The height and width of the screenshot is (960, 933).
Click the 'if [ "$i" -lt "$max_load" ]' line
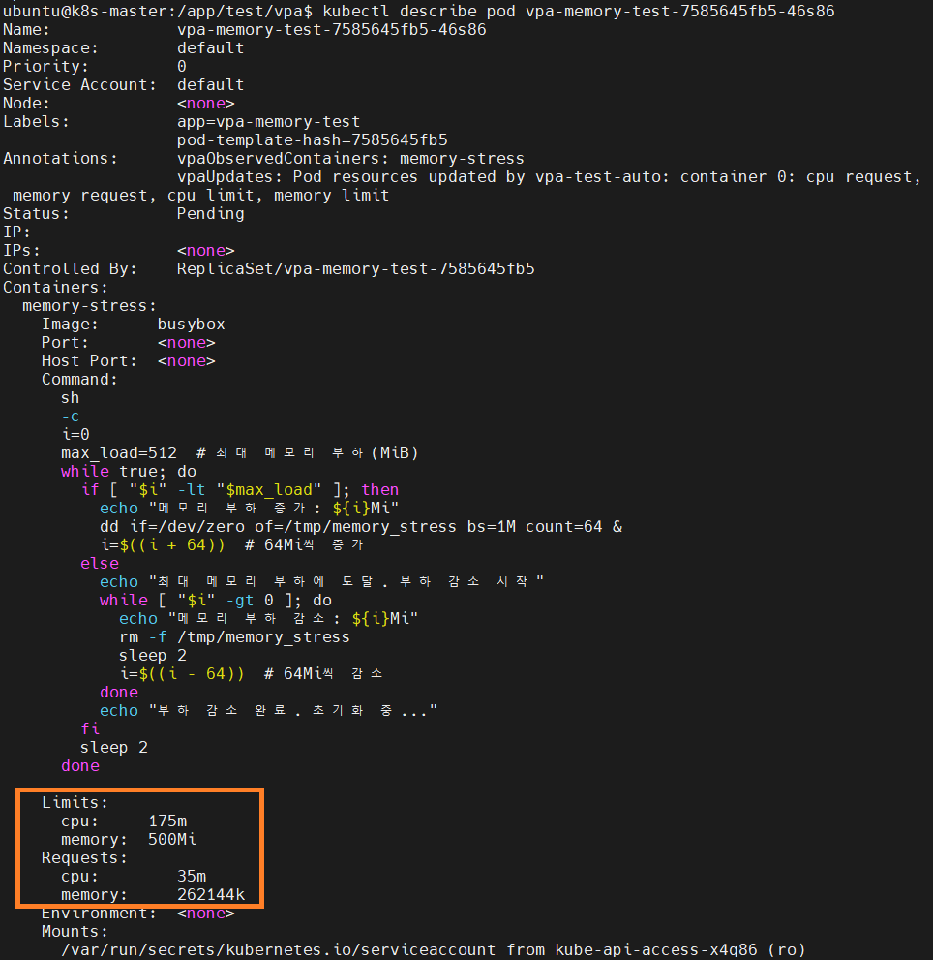(x=240, y=489)
